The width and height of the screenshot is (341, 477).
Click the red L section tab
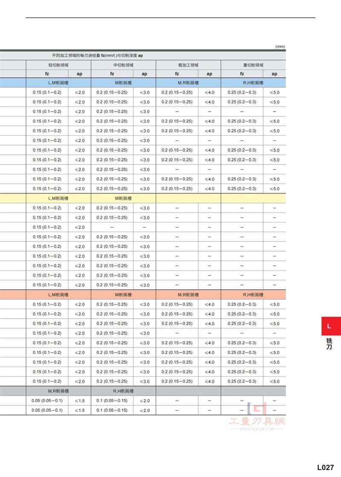[331, 326]
